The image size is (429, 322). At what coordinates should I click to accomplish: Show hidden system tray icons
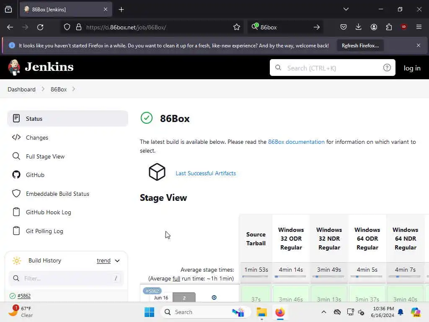tap(324, 312)
